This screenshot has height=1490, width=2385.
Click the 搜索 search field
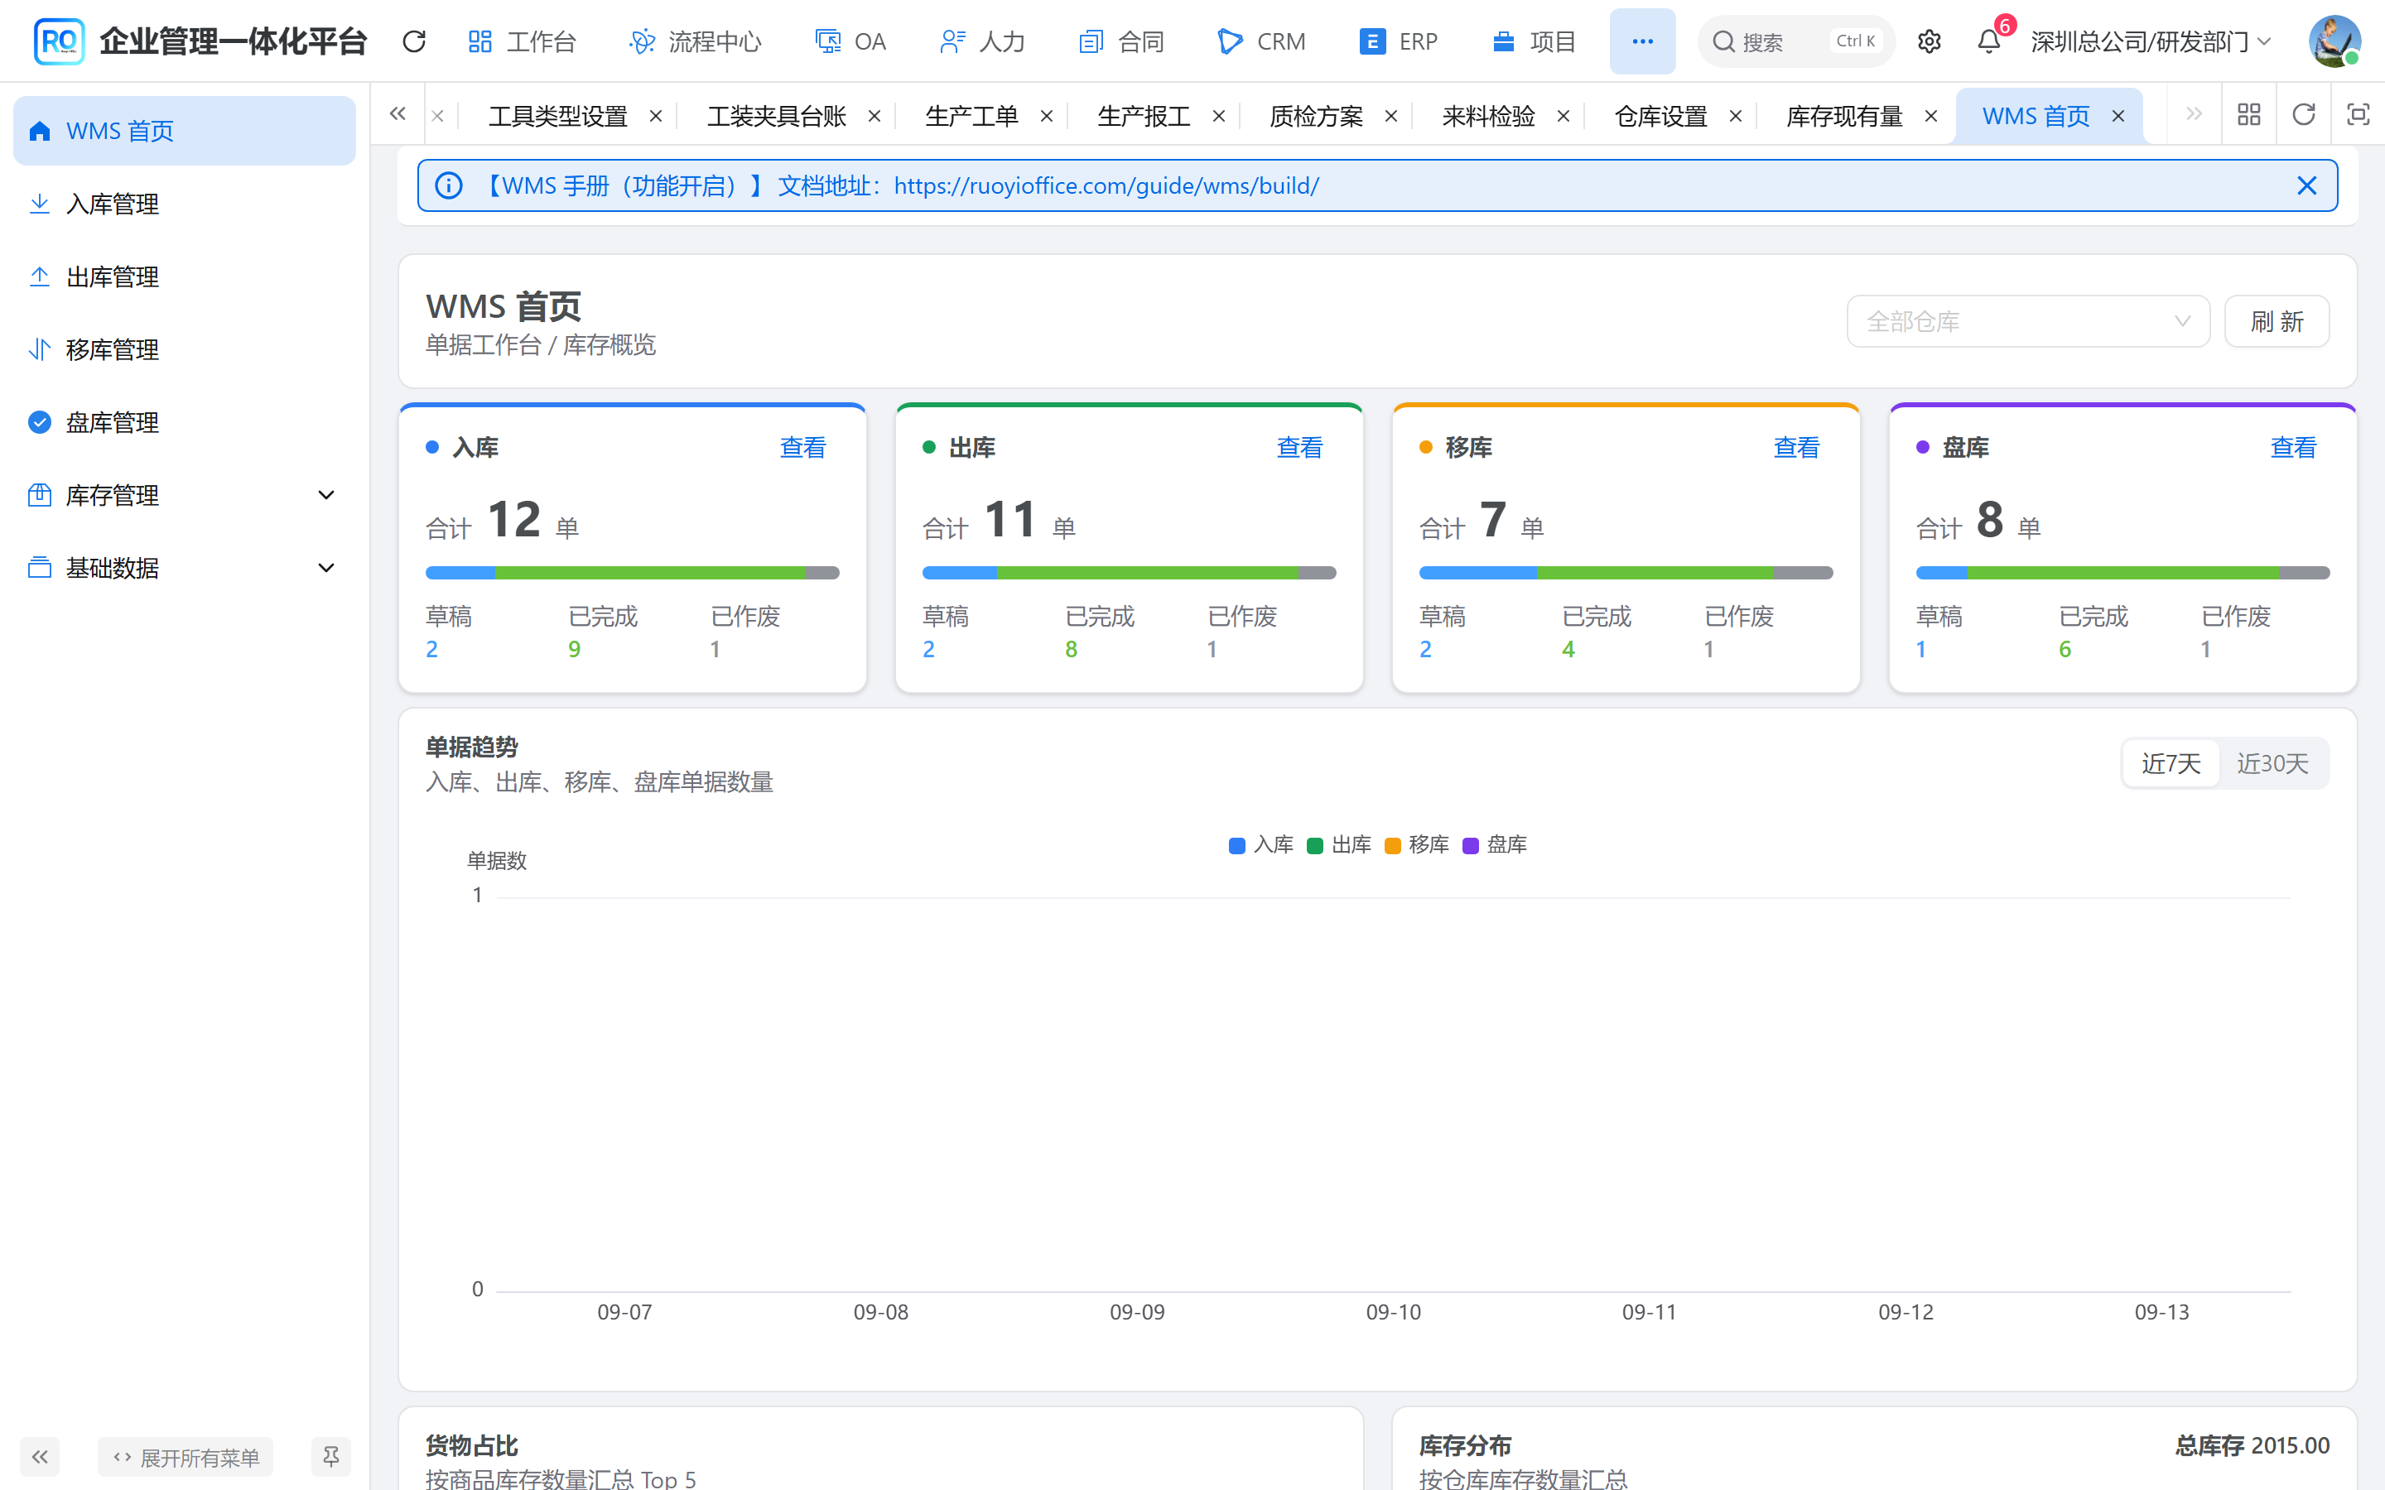coord(1795,41)
